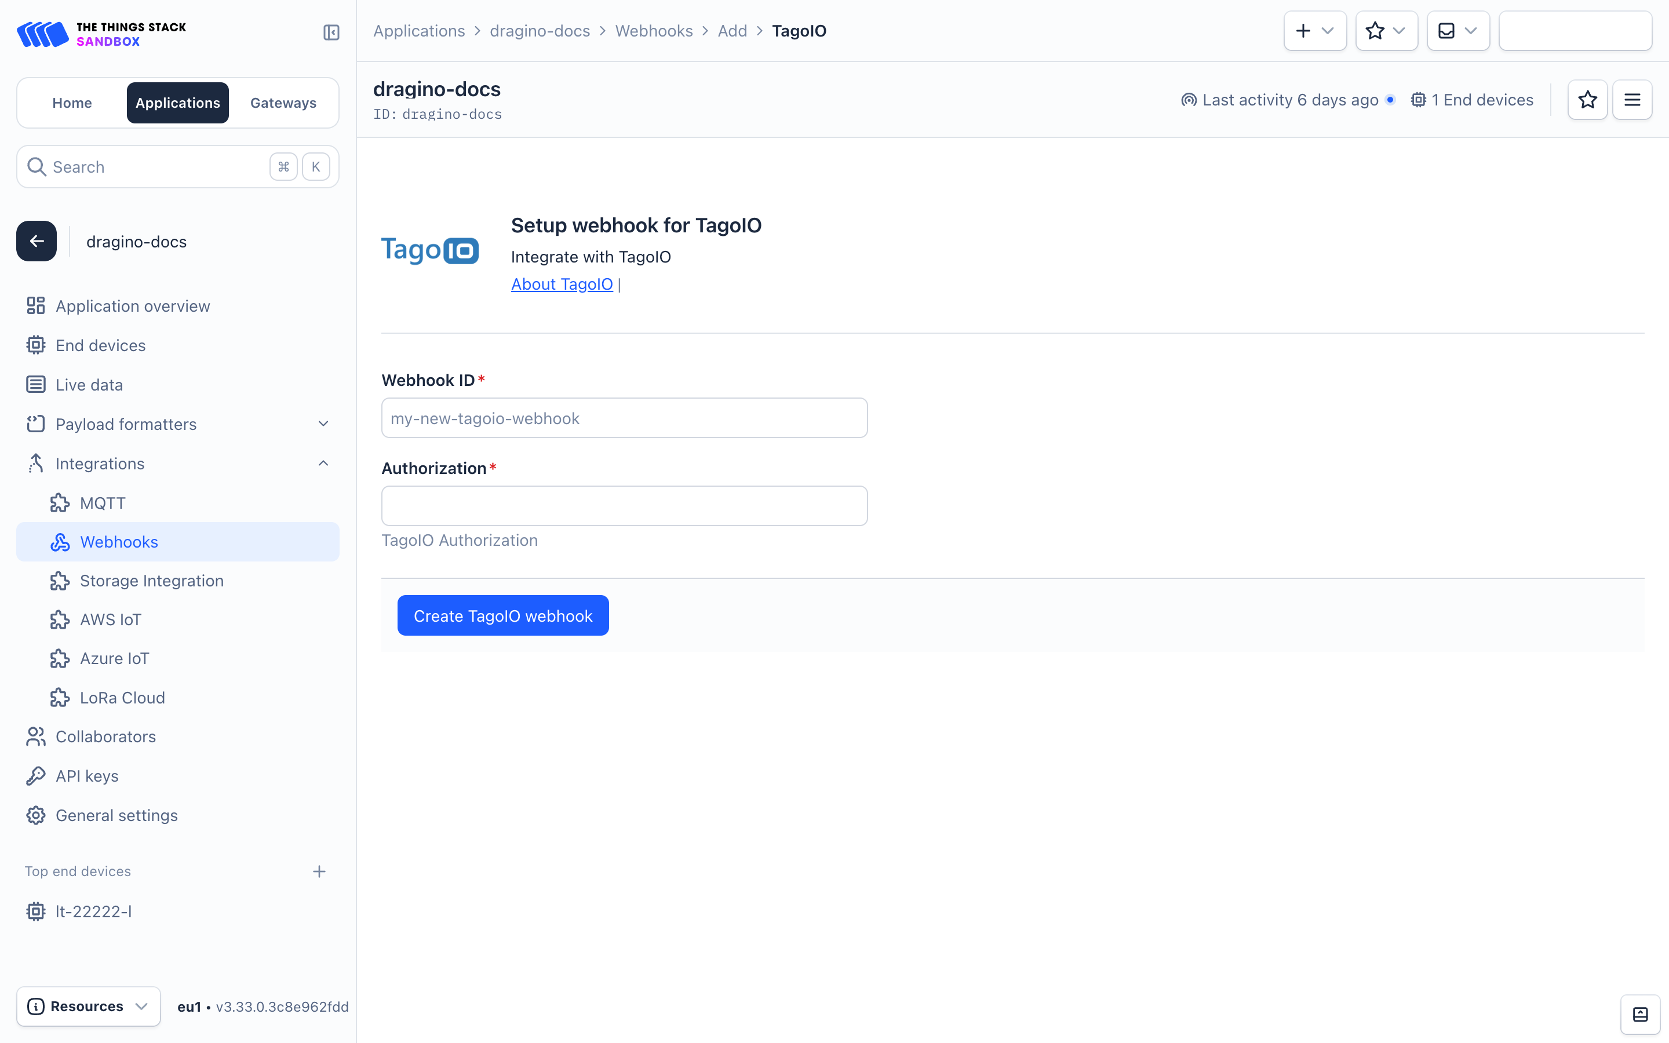Focus the Webhook ID field

624,418
